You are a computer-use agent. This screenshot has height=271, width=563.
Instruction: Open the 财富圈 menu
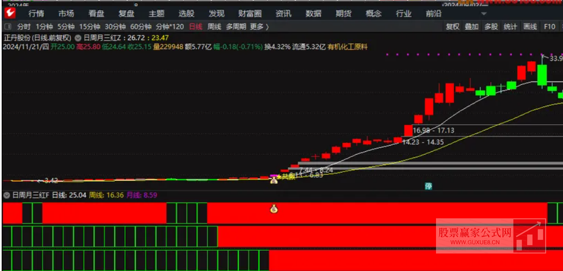coord(250,14)
